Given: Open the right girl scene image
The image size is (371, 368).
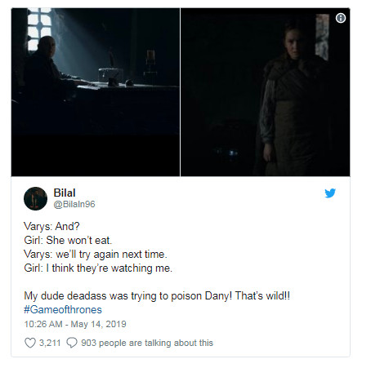Looking at the screenshot, I should (x=266, y=92).
